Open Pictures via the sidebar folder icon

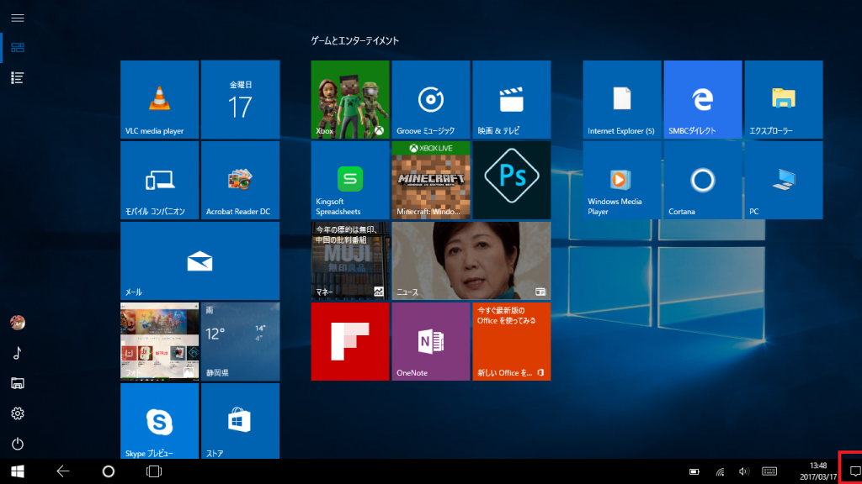click(x=19, y=383)
